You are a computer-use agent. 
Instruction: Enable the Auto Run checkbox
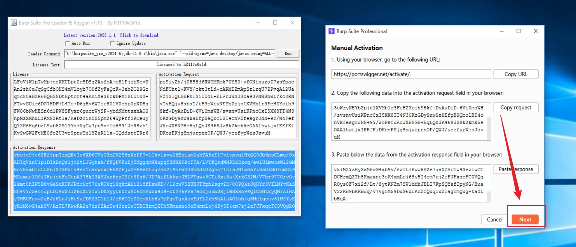(68, 43)
